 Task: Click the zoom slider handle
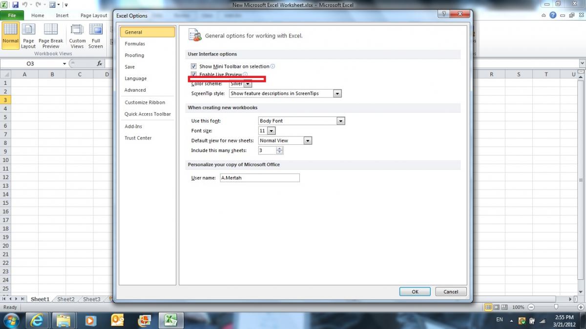pos(556,307)
